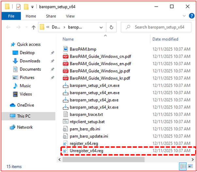
Task: Open the View ribbon tab
Action: coord(70,16)
